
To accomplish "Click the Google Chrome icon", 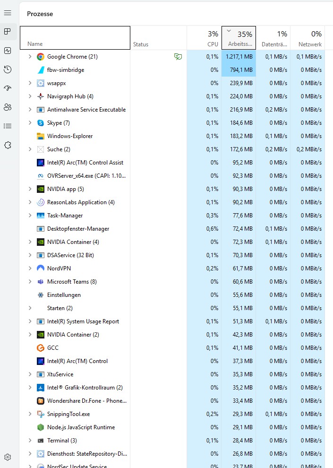I will coord(41,57).
